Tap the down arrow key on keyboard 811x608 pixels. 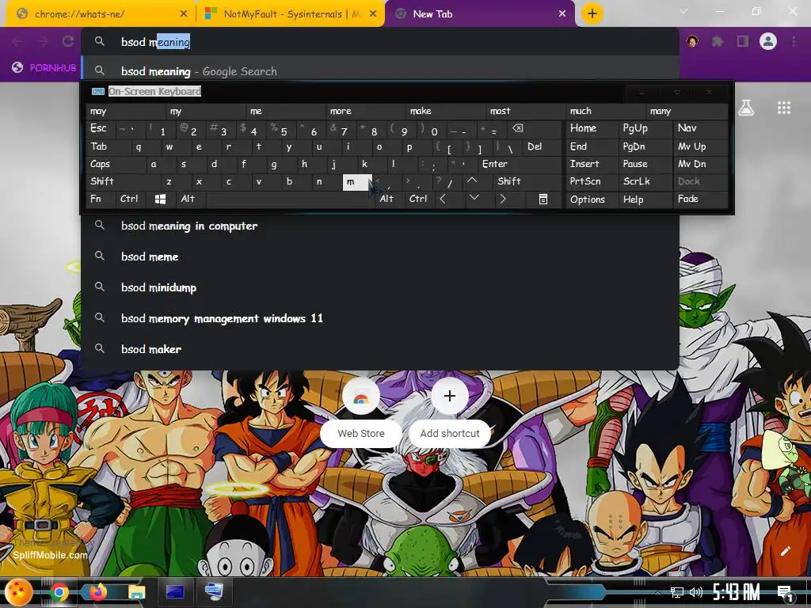coord(474,199)
